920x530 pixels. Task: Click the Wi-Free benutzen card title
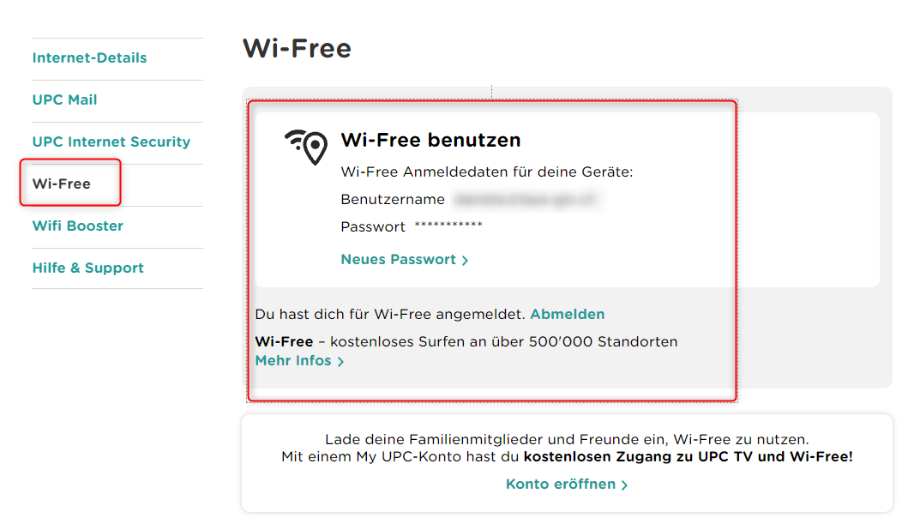coord(430,141)
